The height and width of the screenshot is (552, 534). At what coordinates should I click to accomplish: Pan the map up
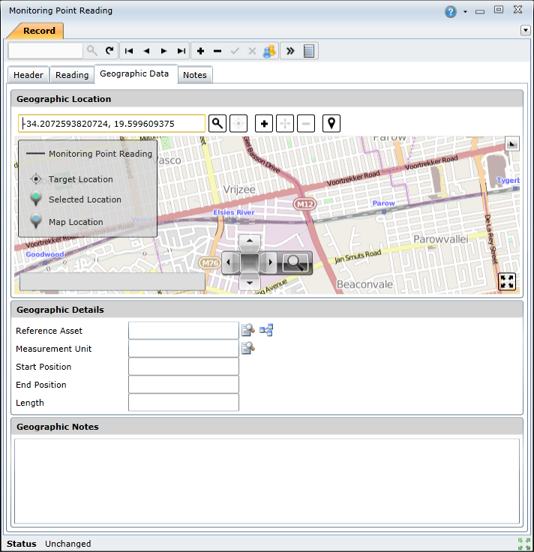point(250,241)
